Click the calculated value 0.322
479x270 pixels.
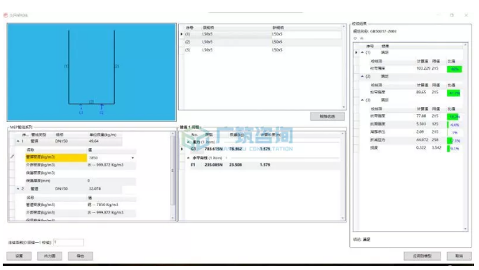pyautogui.click(x=421, y=148)
